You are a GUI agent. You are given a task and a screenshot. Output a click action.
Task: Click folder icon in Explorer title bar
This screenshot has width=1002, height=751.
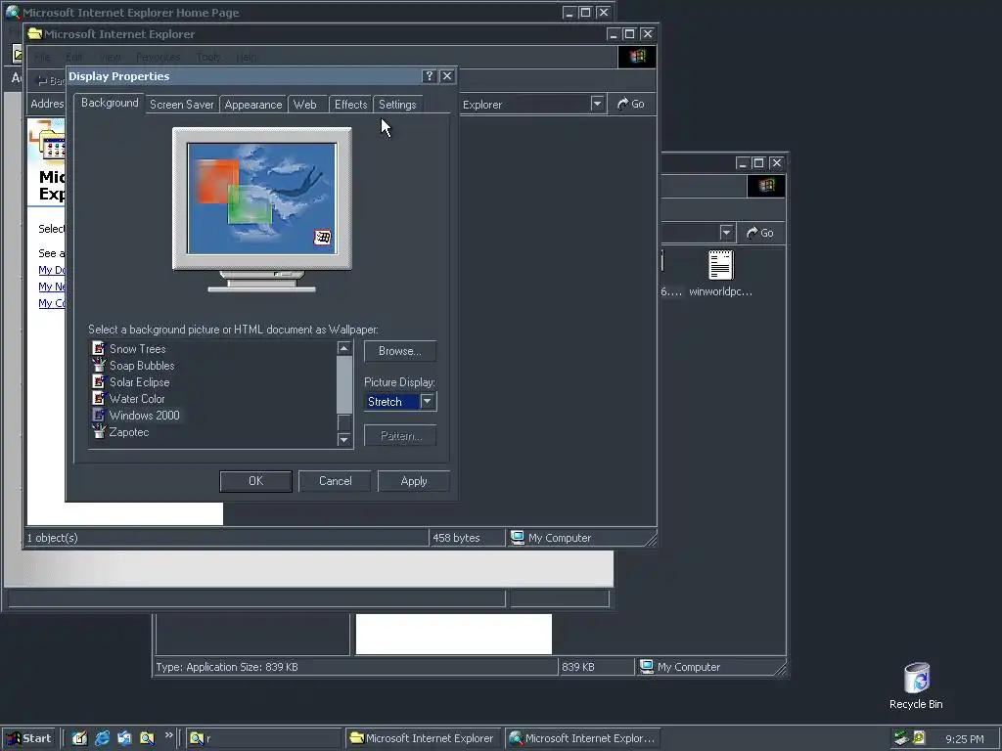[x=35, y=34]
